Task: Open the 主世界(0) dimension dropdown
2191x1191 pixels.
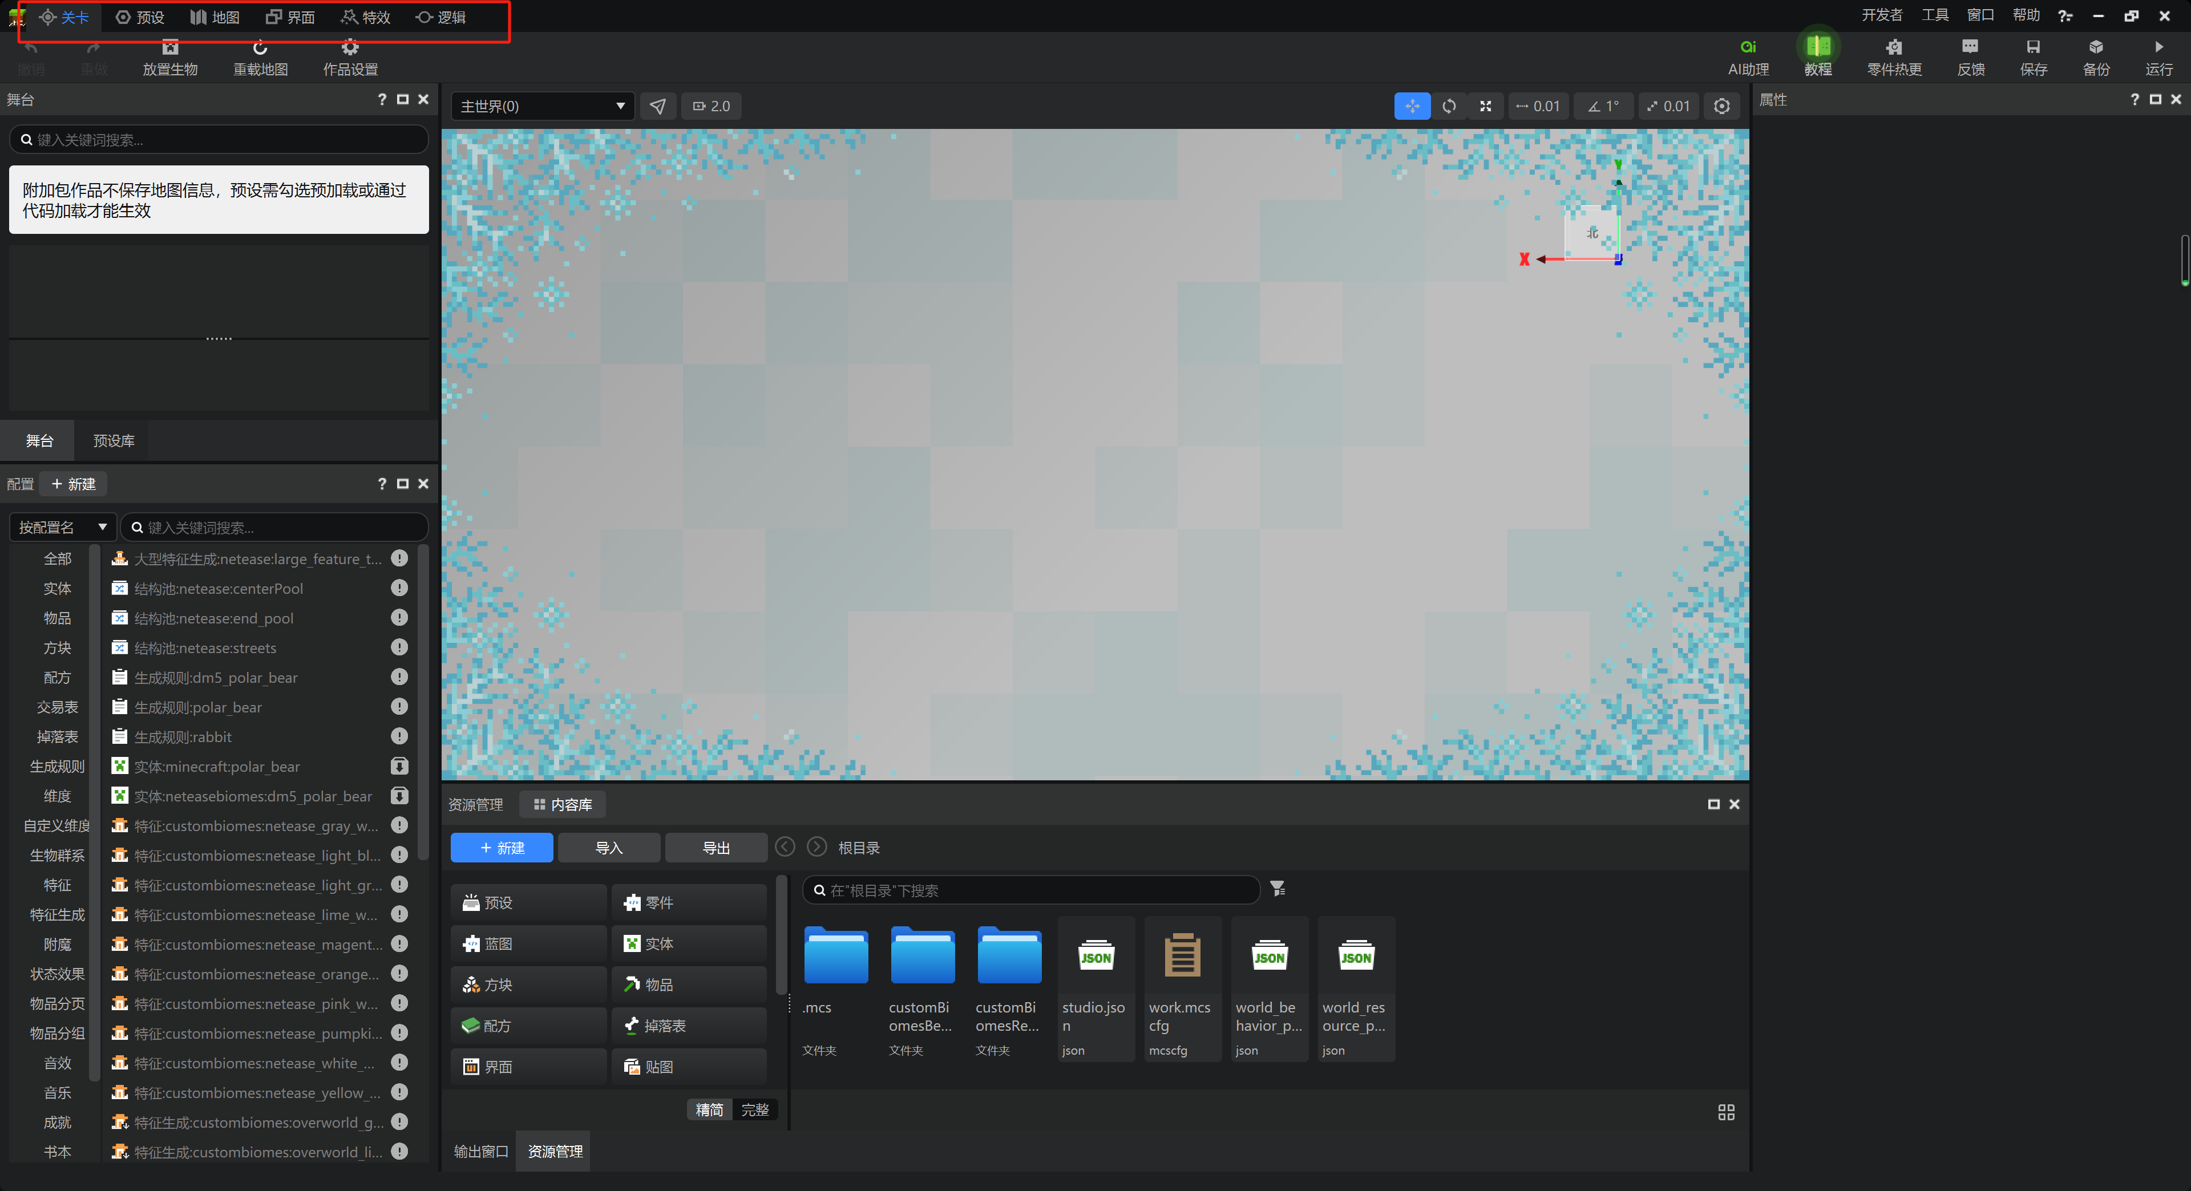Action: (x=542, y=106)
